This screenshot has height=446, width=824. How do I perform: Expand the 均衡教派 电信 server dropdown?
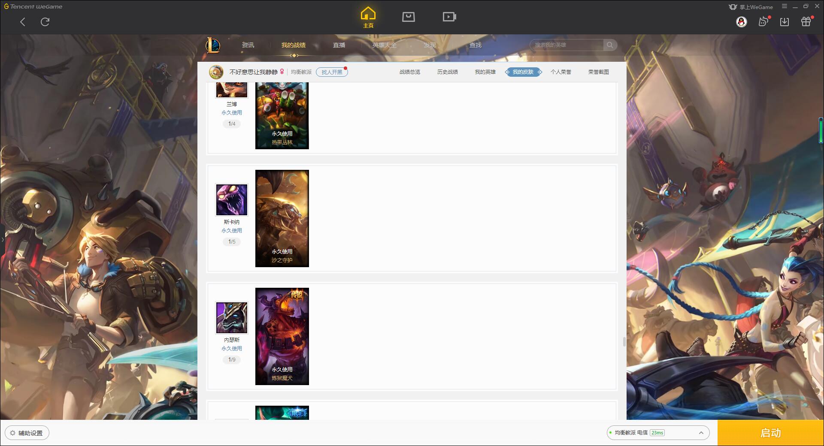[658, 433]
